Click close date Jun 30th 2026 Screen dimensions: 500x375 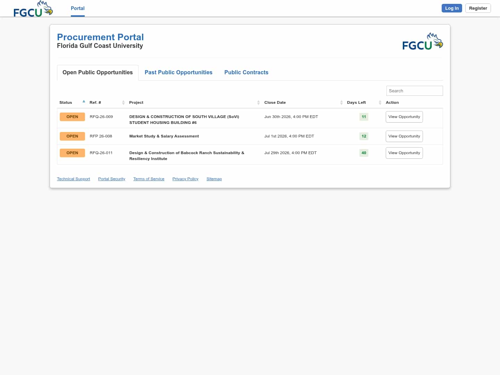coord(291,117)
